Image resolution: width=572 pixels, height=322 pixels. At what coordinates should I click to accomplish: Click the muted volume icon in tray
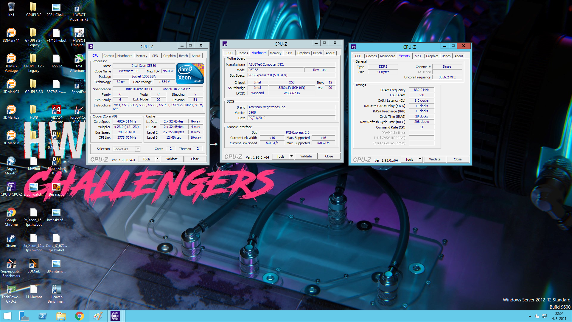point(537,316)
